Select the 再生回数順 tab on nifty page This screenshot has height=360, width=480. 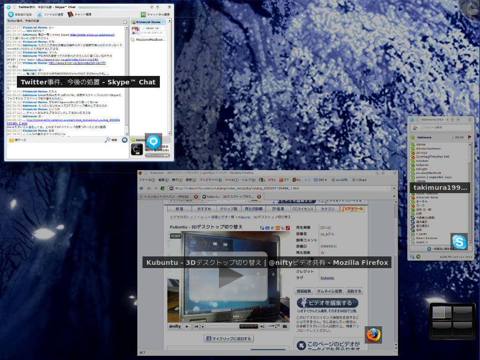click(x=254, y=209)
